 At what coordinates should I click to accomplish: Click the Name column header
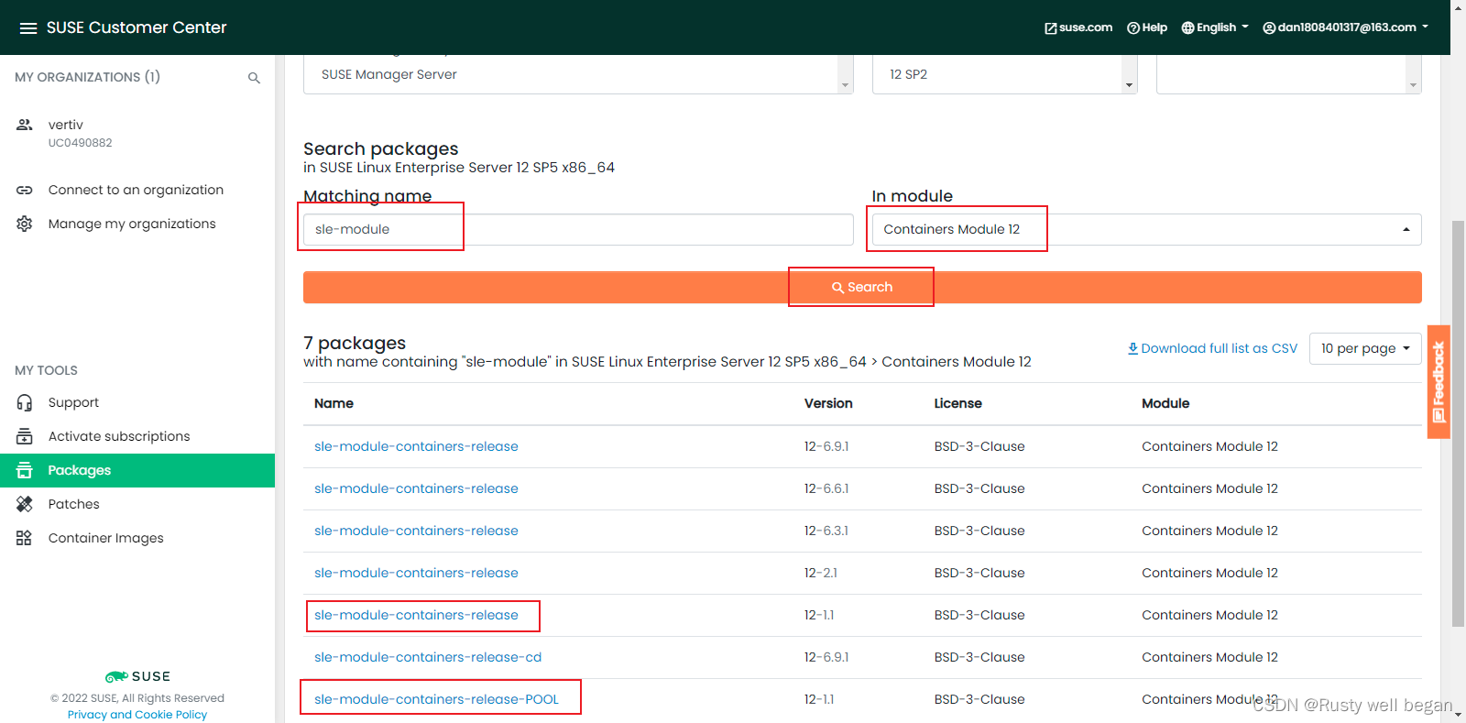(x=334, y=403)
